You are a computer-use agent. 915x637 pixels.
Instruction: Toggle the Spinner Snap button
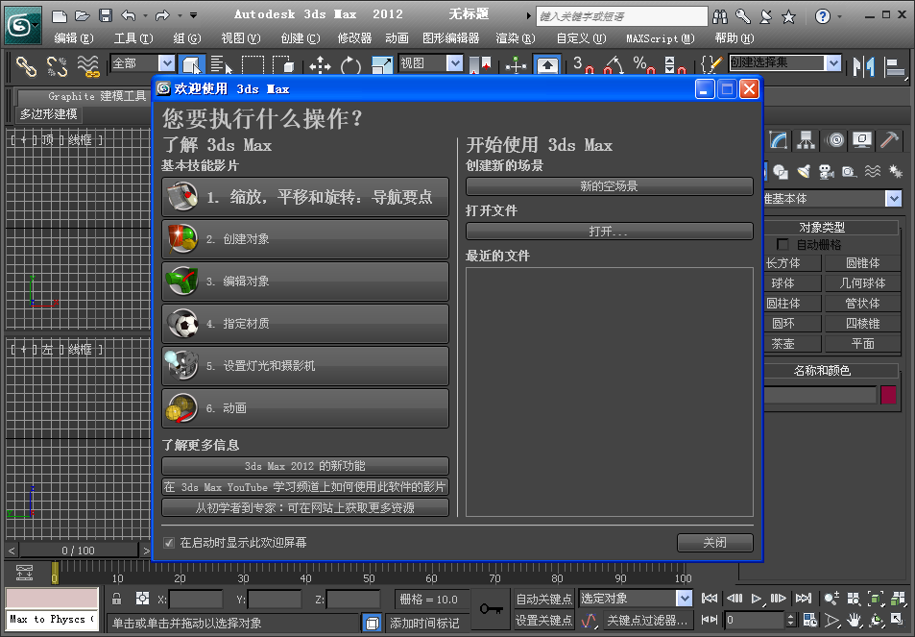pyautogui.click(x=675, y=64)
